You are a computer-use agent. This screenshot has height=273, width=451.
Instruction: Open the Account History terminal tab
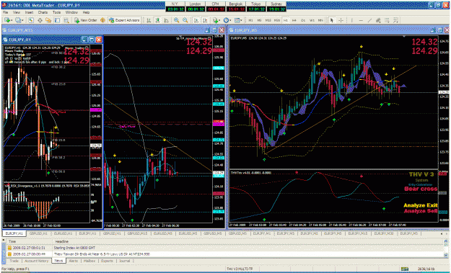[x=36, y=261]
